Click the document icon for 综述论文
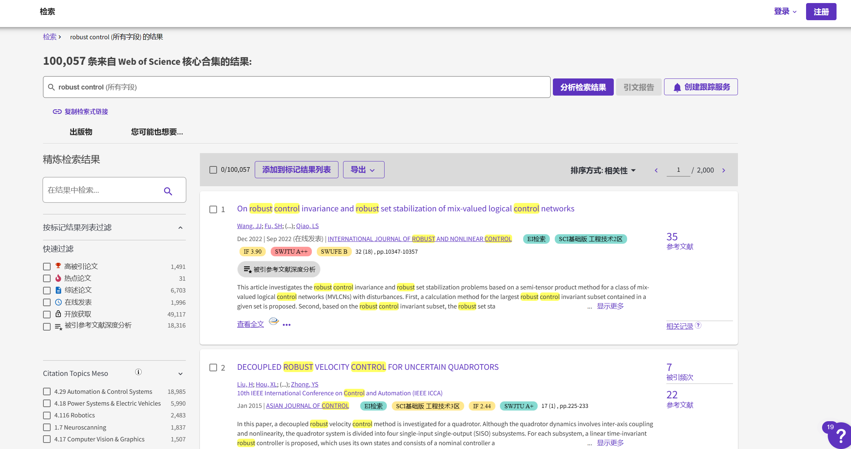The image size is (851, 449). [x=58, y=290]
